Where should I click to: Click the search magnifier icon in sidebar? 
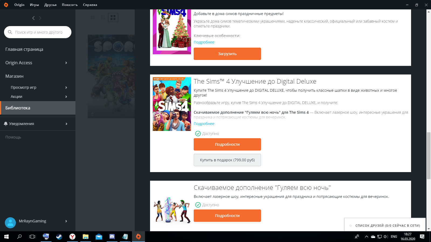pyautogui.click(x=10, y=32)
